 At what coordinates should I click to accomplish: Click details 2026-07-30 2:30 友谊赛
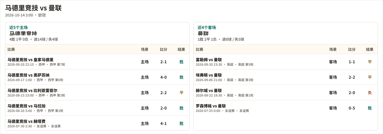(34, 126)
